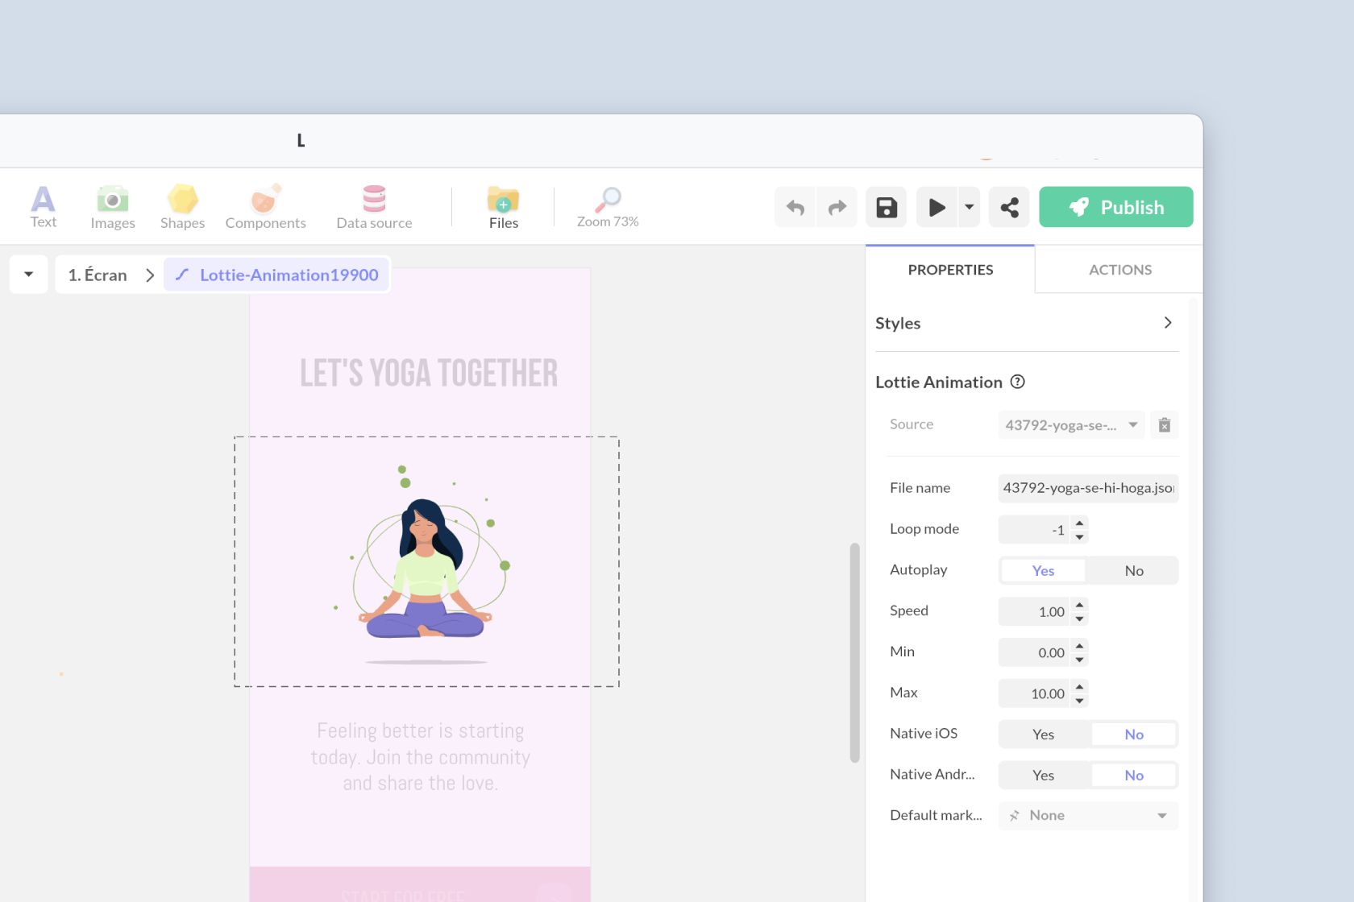Screen dimensions: 1354x902
Task: Switch to the ACTIONS tab
Action: pyautogui.click(x=1119, y=269)
